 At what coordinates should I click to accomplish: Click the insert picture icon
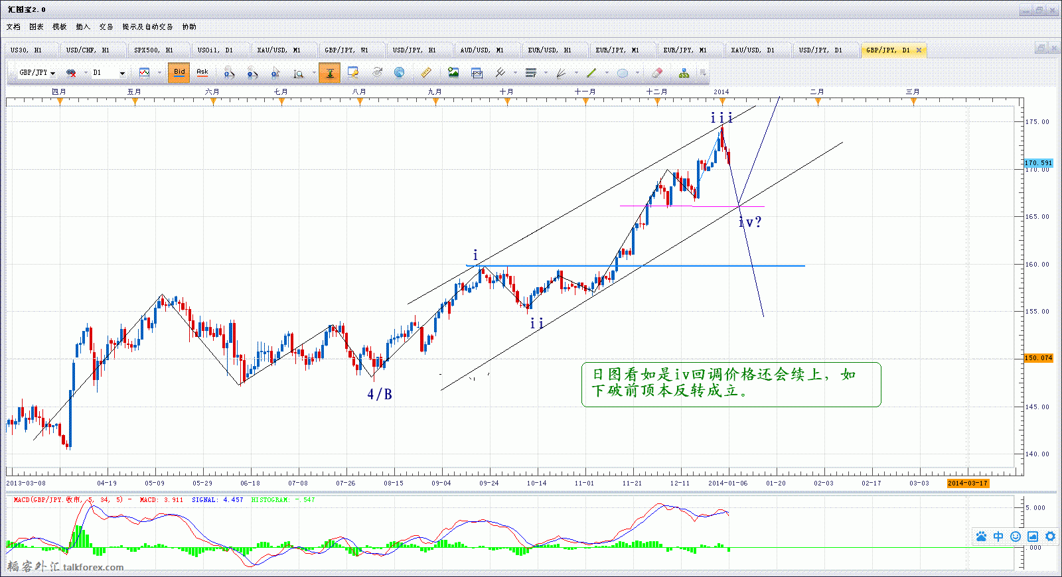[453, 72]
